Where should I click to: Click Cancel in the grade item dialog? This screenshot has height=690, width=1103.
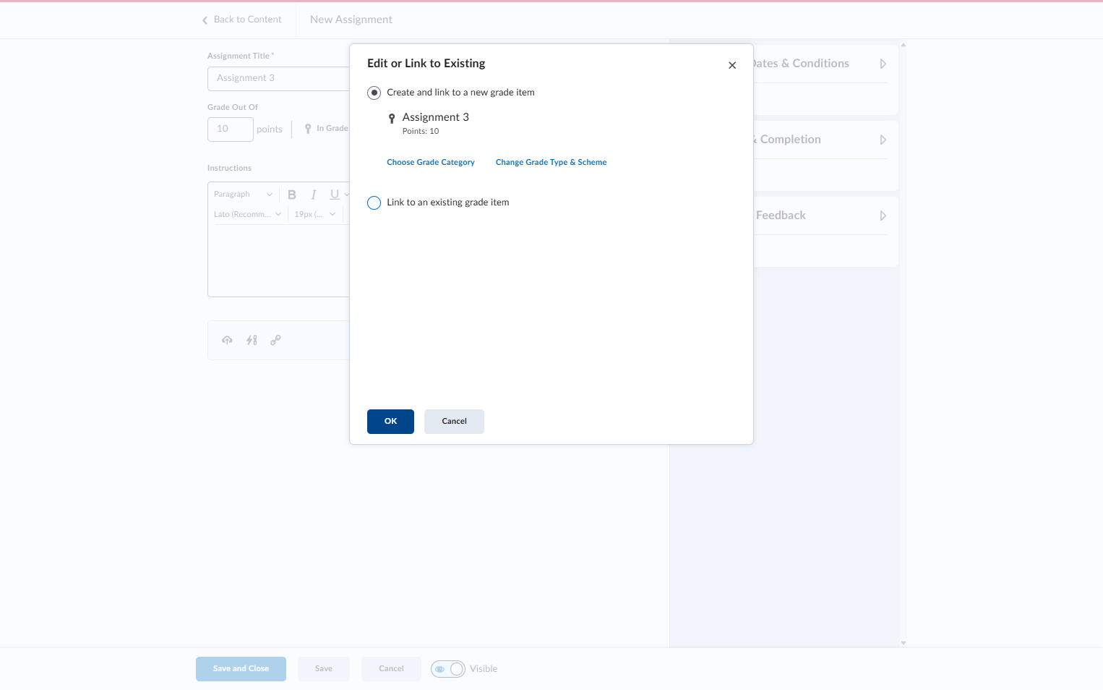pyautogui.click(x=454, y=422)
